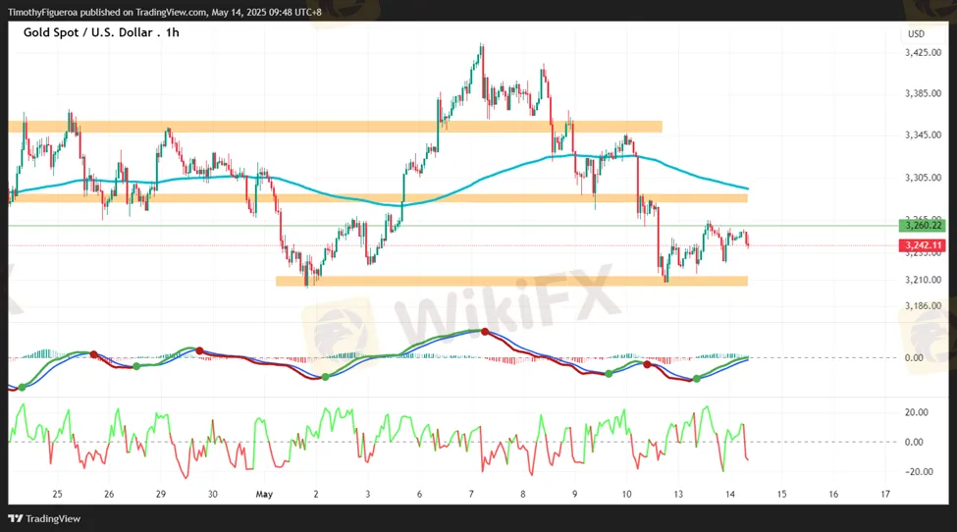The height and width of the screenshot is (532, 957).
Task: Click the 3,425.00 price axis label
Action: point(923,52)
